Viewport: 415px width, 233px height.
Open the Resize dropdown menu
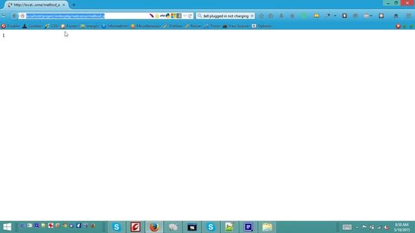tap(193, 26)
